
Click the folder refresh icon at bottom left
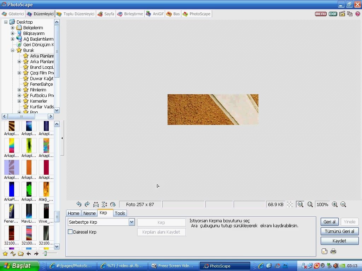tap(13, 254)
